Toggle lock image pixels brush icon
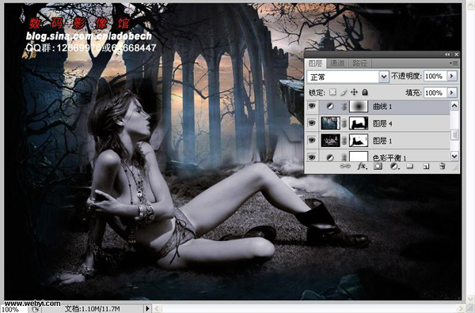 [x=344, y=92]
